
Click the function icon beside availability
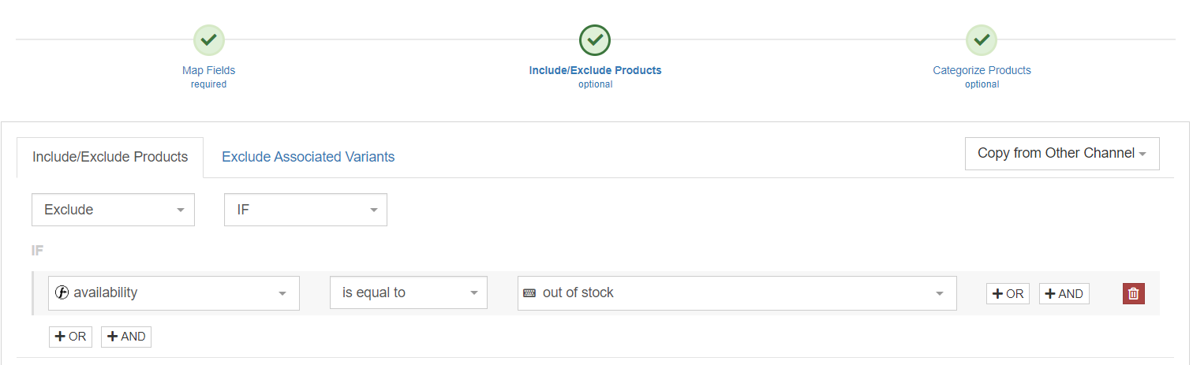(62, 292)
